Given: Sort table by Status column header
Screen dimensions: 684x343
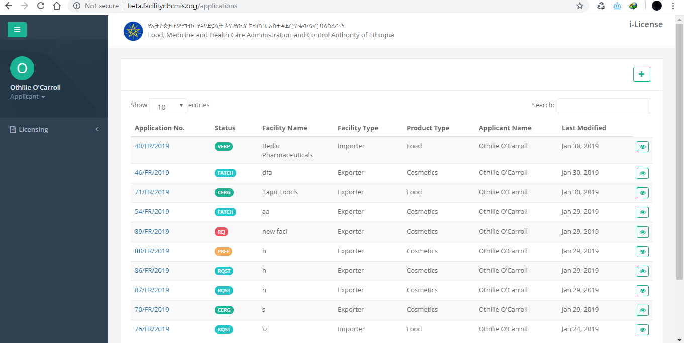Looking at the screenshot, I should click(225, 128).
